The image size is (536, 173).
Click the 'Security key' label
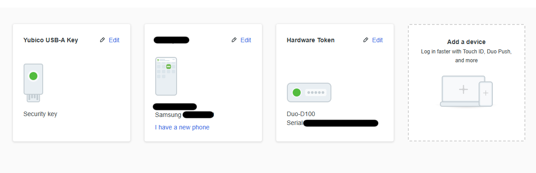(x=40, y=114)
